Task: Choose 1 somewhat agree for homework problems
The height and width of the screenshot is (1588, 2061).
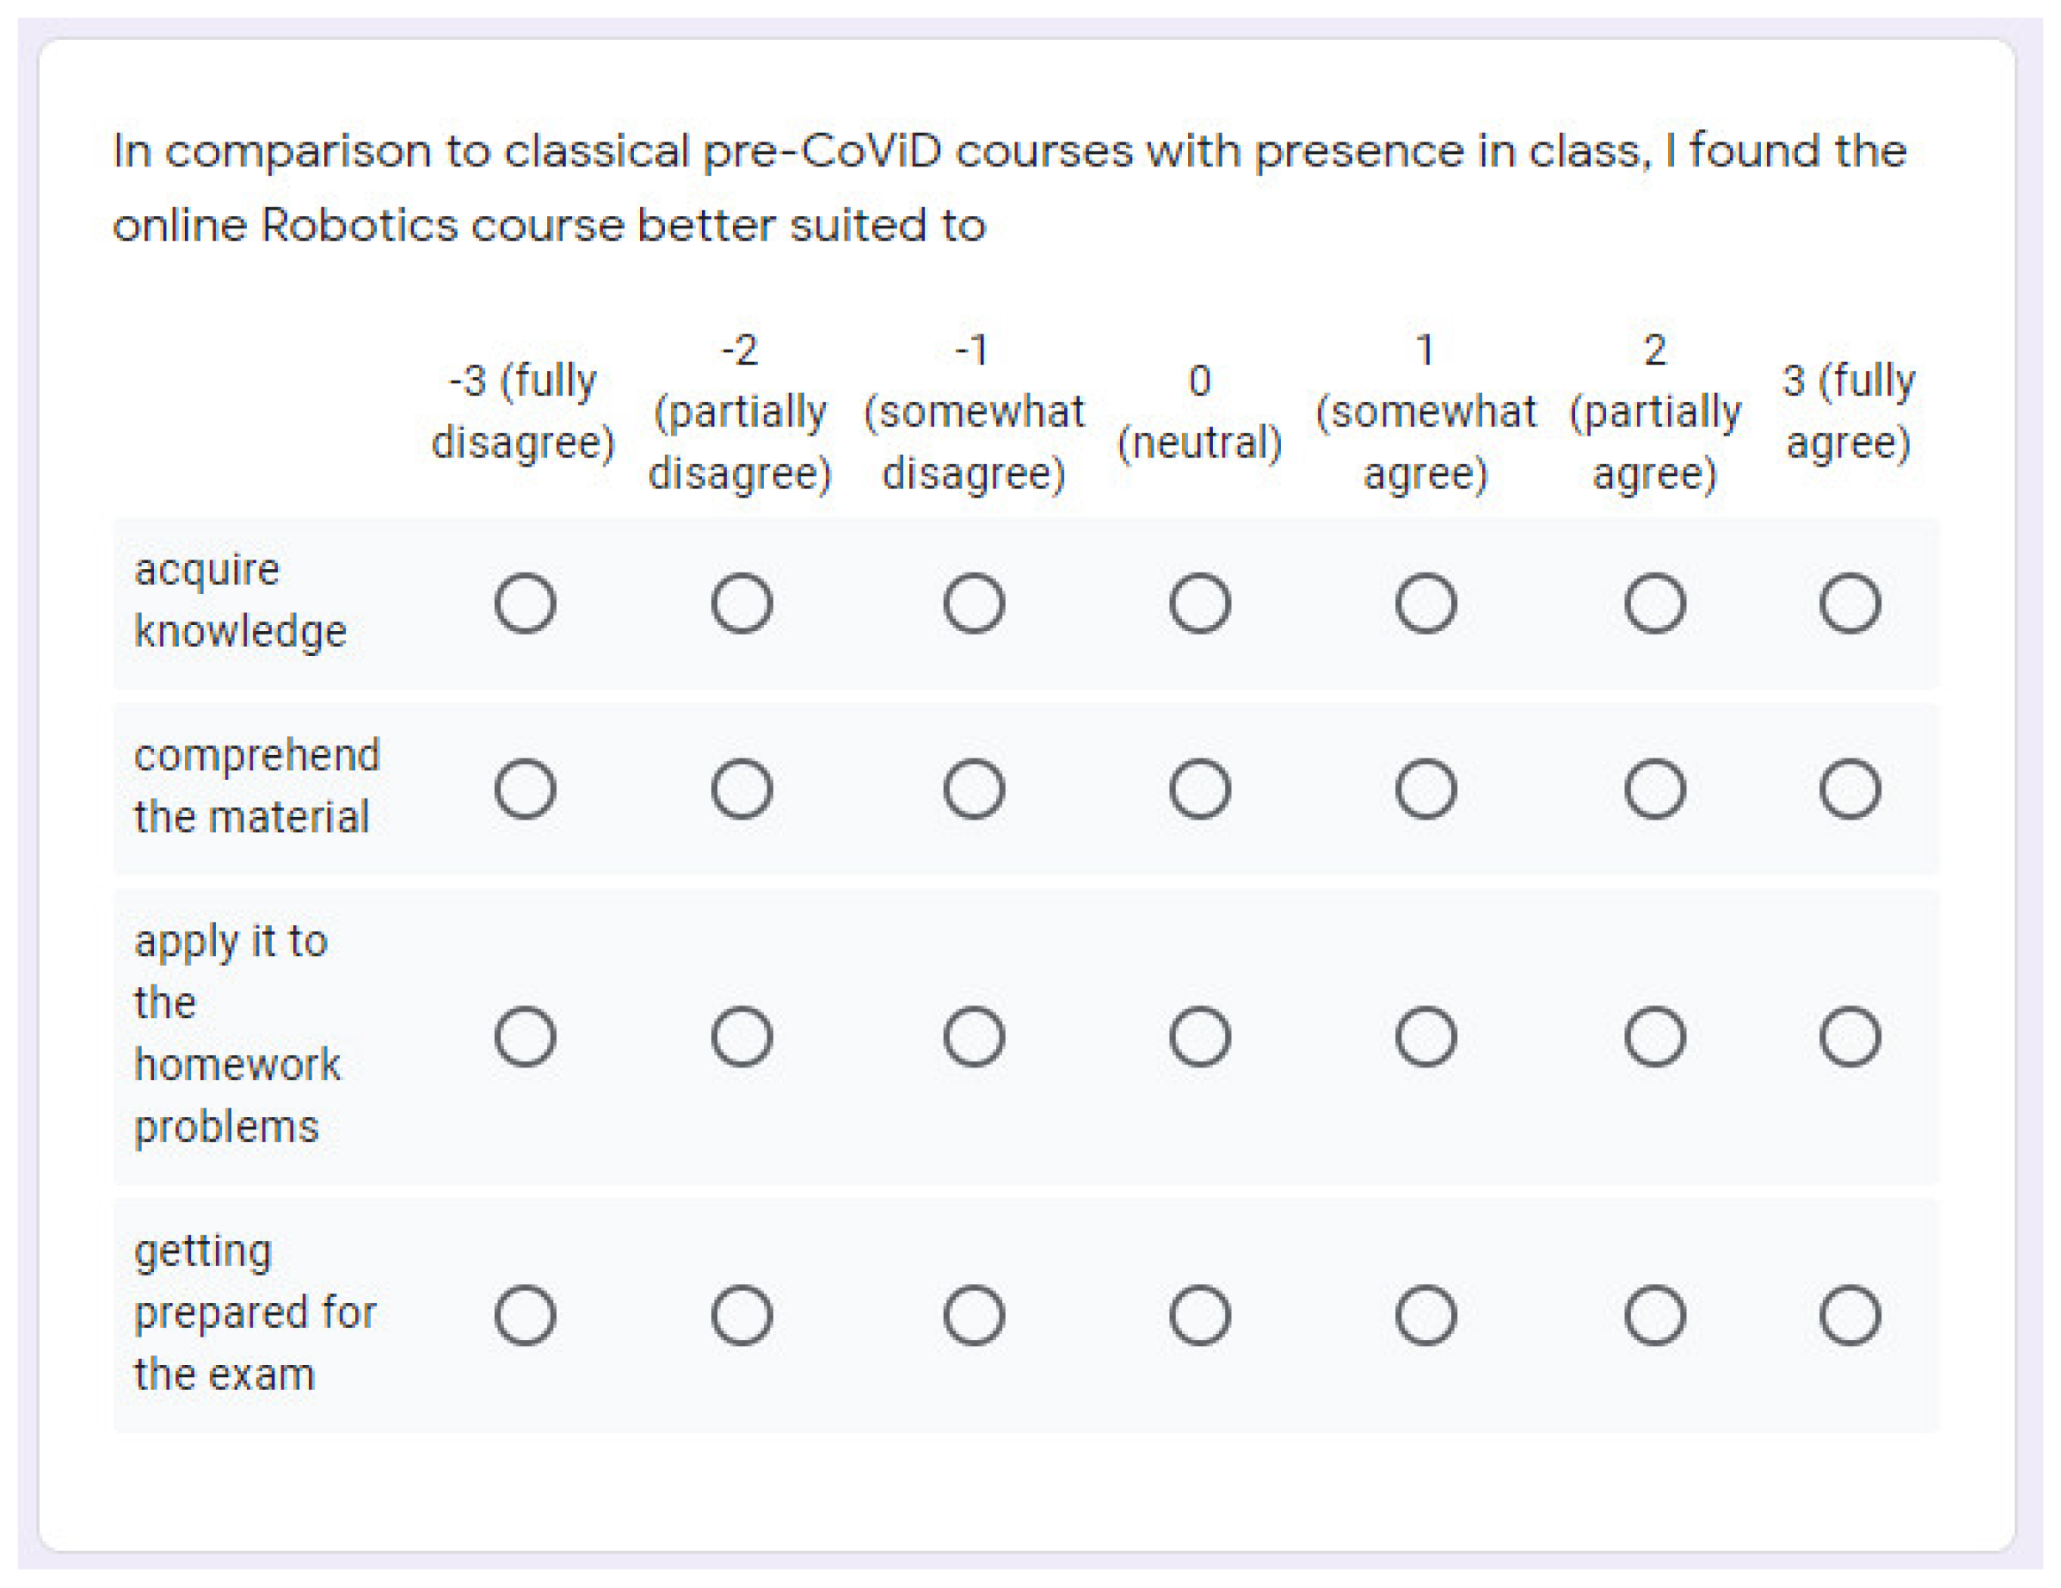Action: [1426, 1036]
